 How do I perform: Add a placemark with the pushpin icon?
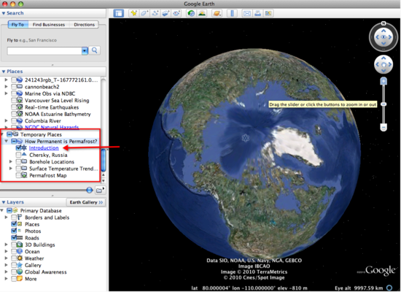[133, 13]
